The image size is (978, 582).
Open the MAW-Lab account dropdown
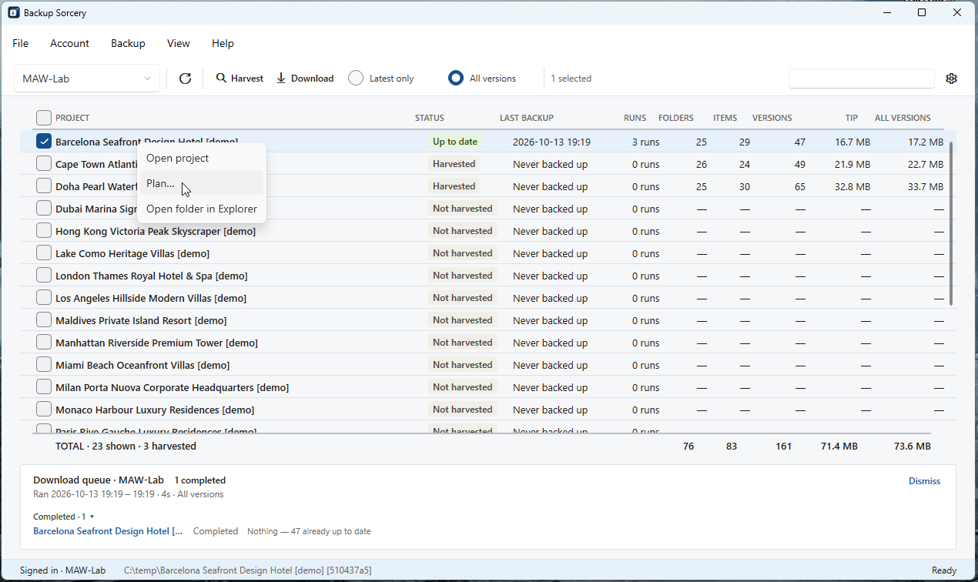pos(87,79)
